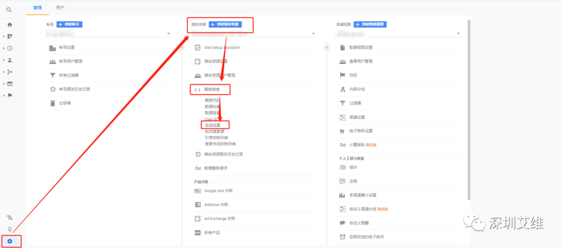The width and height of the screenshot is (562, 248).
Task: Click the 垃圾箱 trash can icon
Action: coord(53,103)
